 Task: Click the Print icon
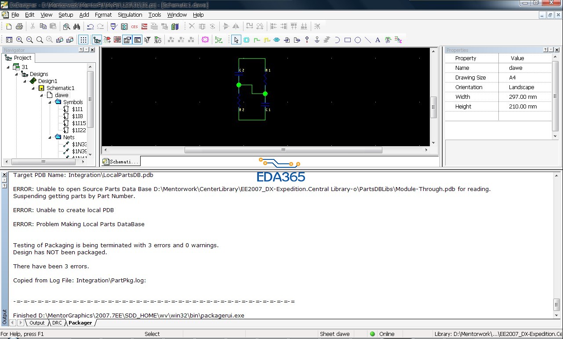click(x=19, y=27)
